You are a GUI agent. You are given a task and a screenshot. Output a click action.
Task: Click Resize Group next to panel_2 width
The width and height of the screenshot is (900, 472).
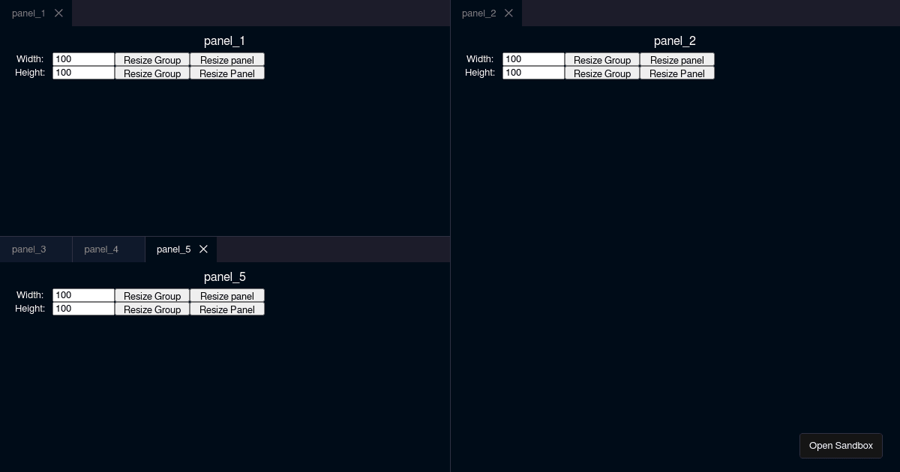click(601, 60)
